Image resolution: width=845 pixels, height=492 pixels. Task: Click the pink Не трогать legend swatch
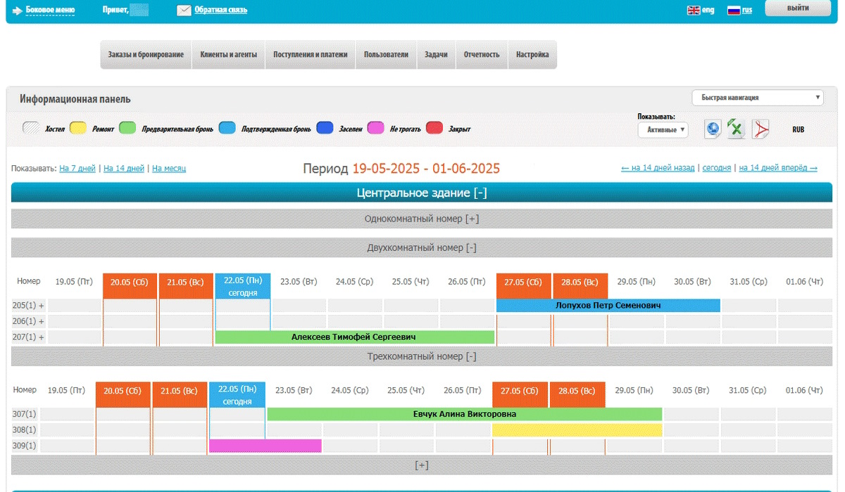(x=376, y=128)
